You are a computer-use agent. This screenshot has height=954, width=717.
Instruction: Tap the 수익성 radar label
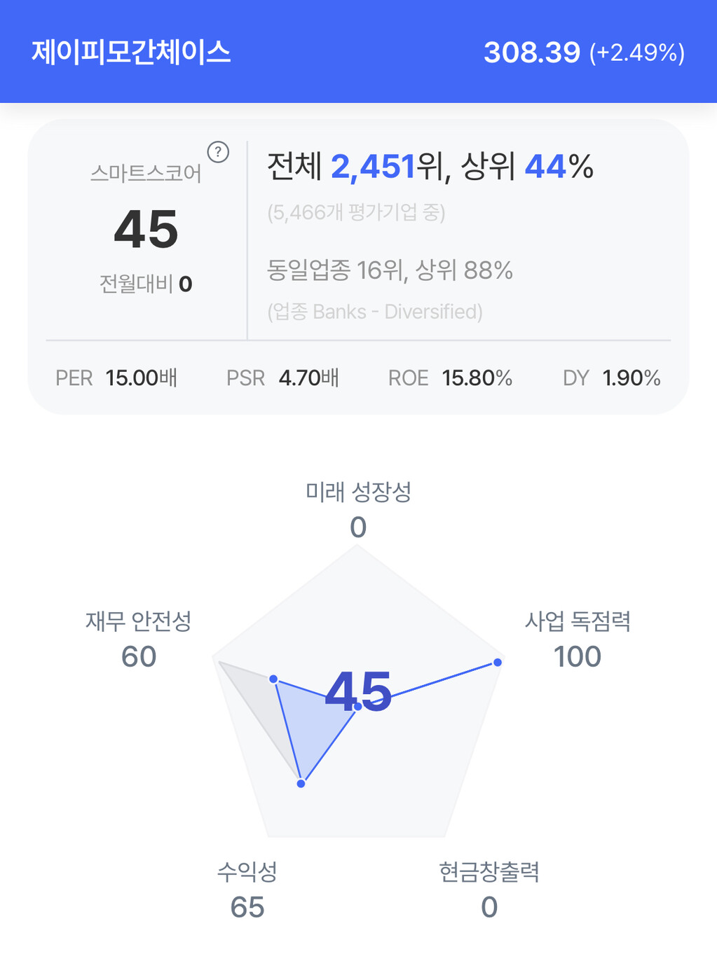(x=247, y=872)
